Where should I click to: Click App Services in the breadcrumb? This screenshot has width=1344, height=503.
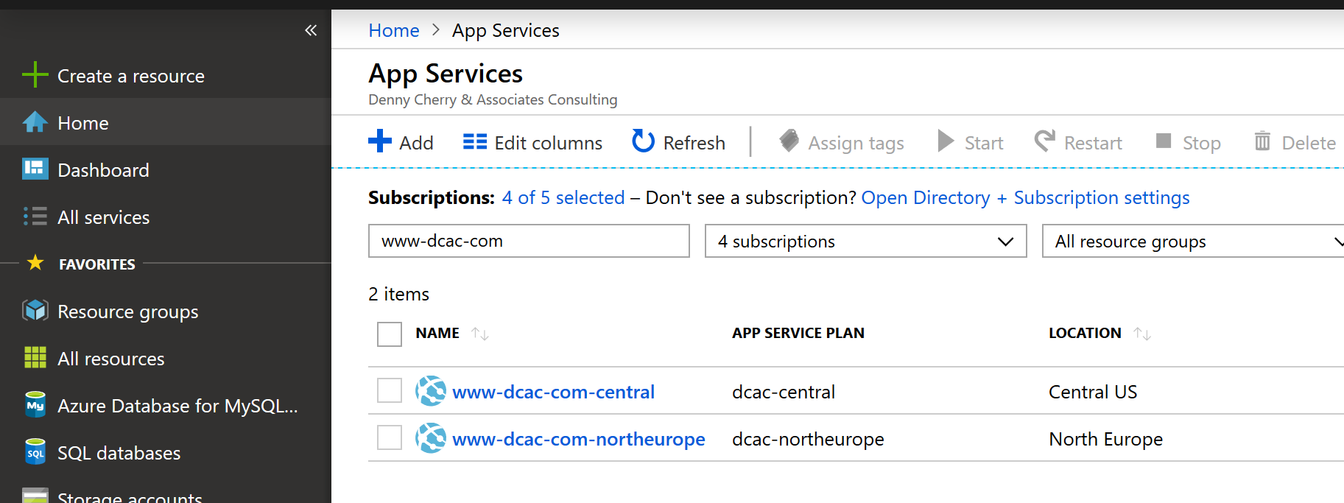coord(506,30)
